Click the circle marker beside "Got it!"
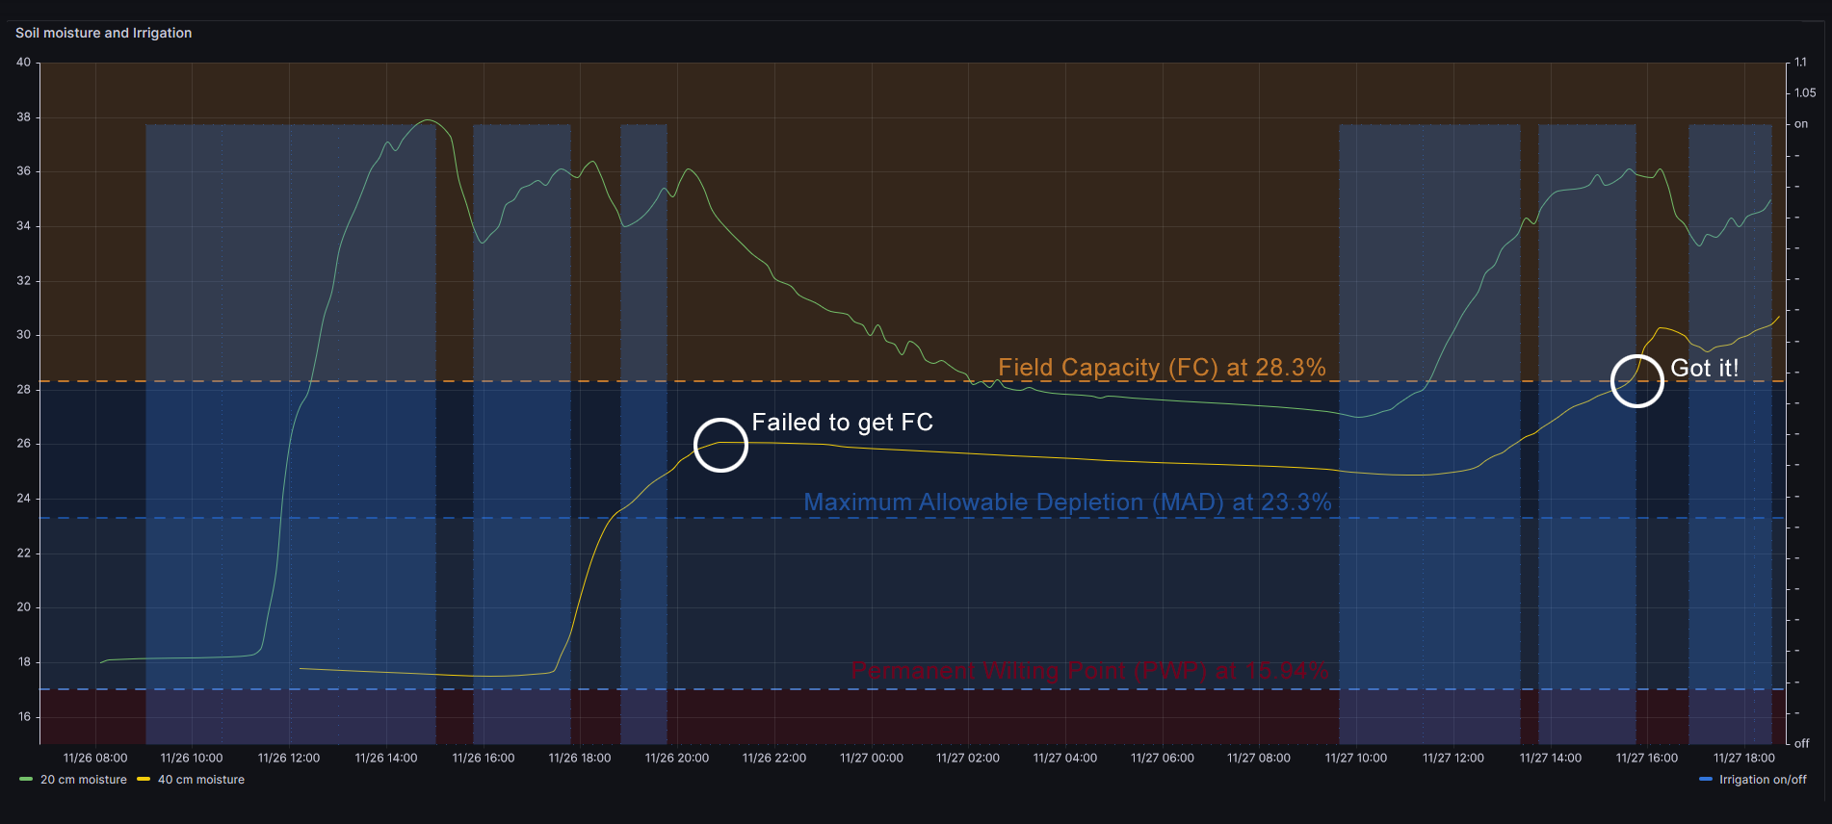The height and width of the screenshot is (824, 1832). click(1636, 380)
